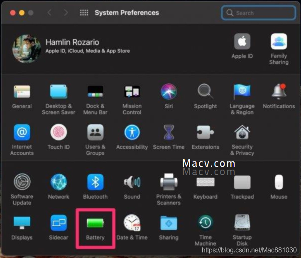Open Notifications preferences
301x258 pixels.
pos(279,91)
